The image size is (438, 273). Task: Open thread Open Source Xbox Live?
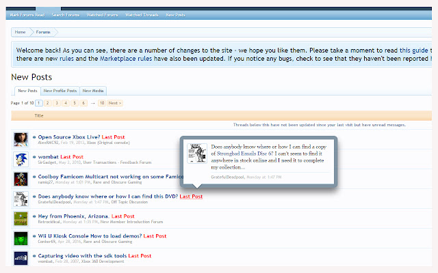tap(69, 137)
